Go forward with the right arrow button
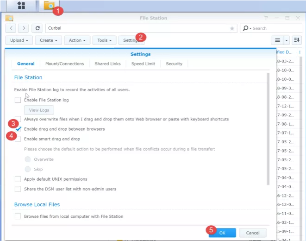The width and height of the screenshot is (306, 241). [25, 28]
